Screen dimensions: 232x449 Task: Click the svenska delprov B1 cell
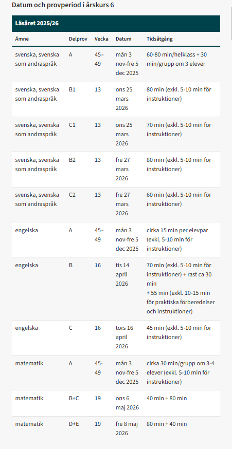click(x=72, y=89)
